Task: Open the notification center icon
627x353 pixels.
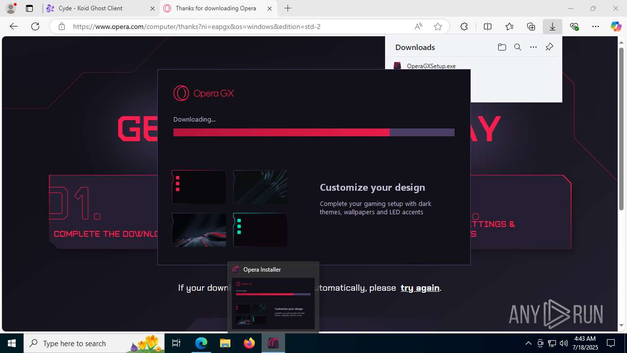Action: (611, 343)
